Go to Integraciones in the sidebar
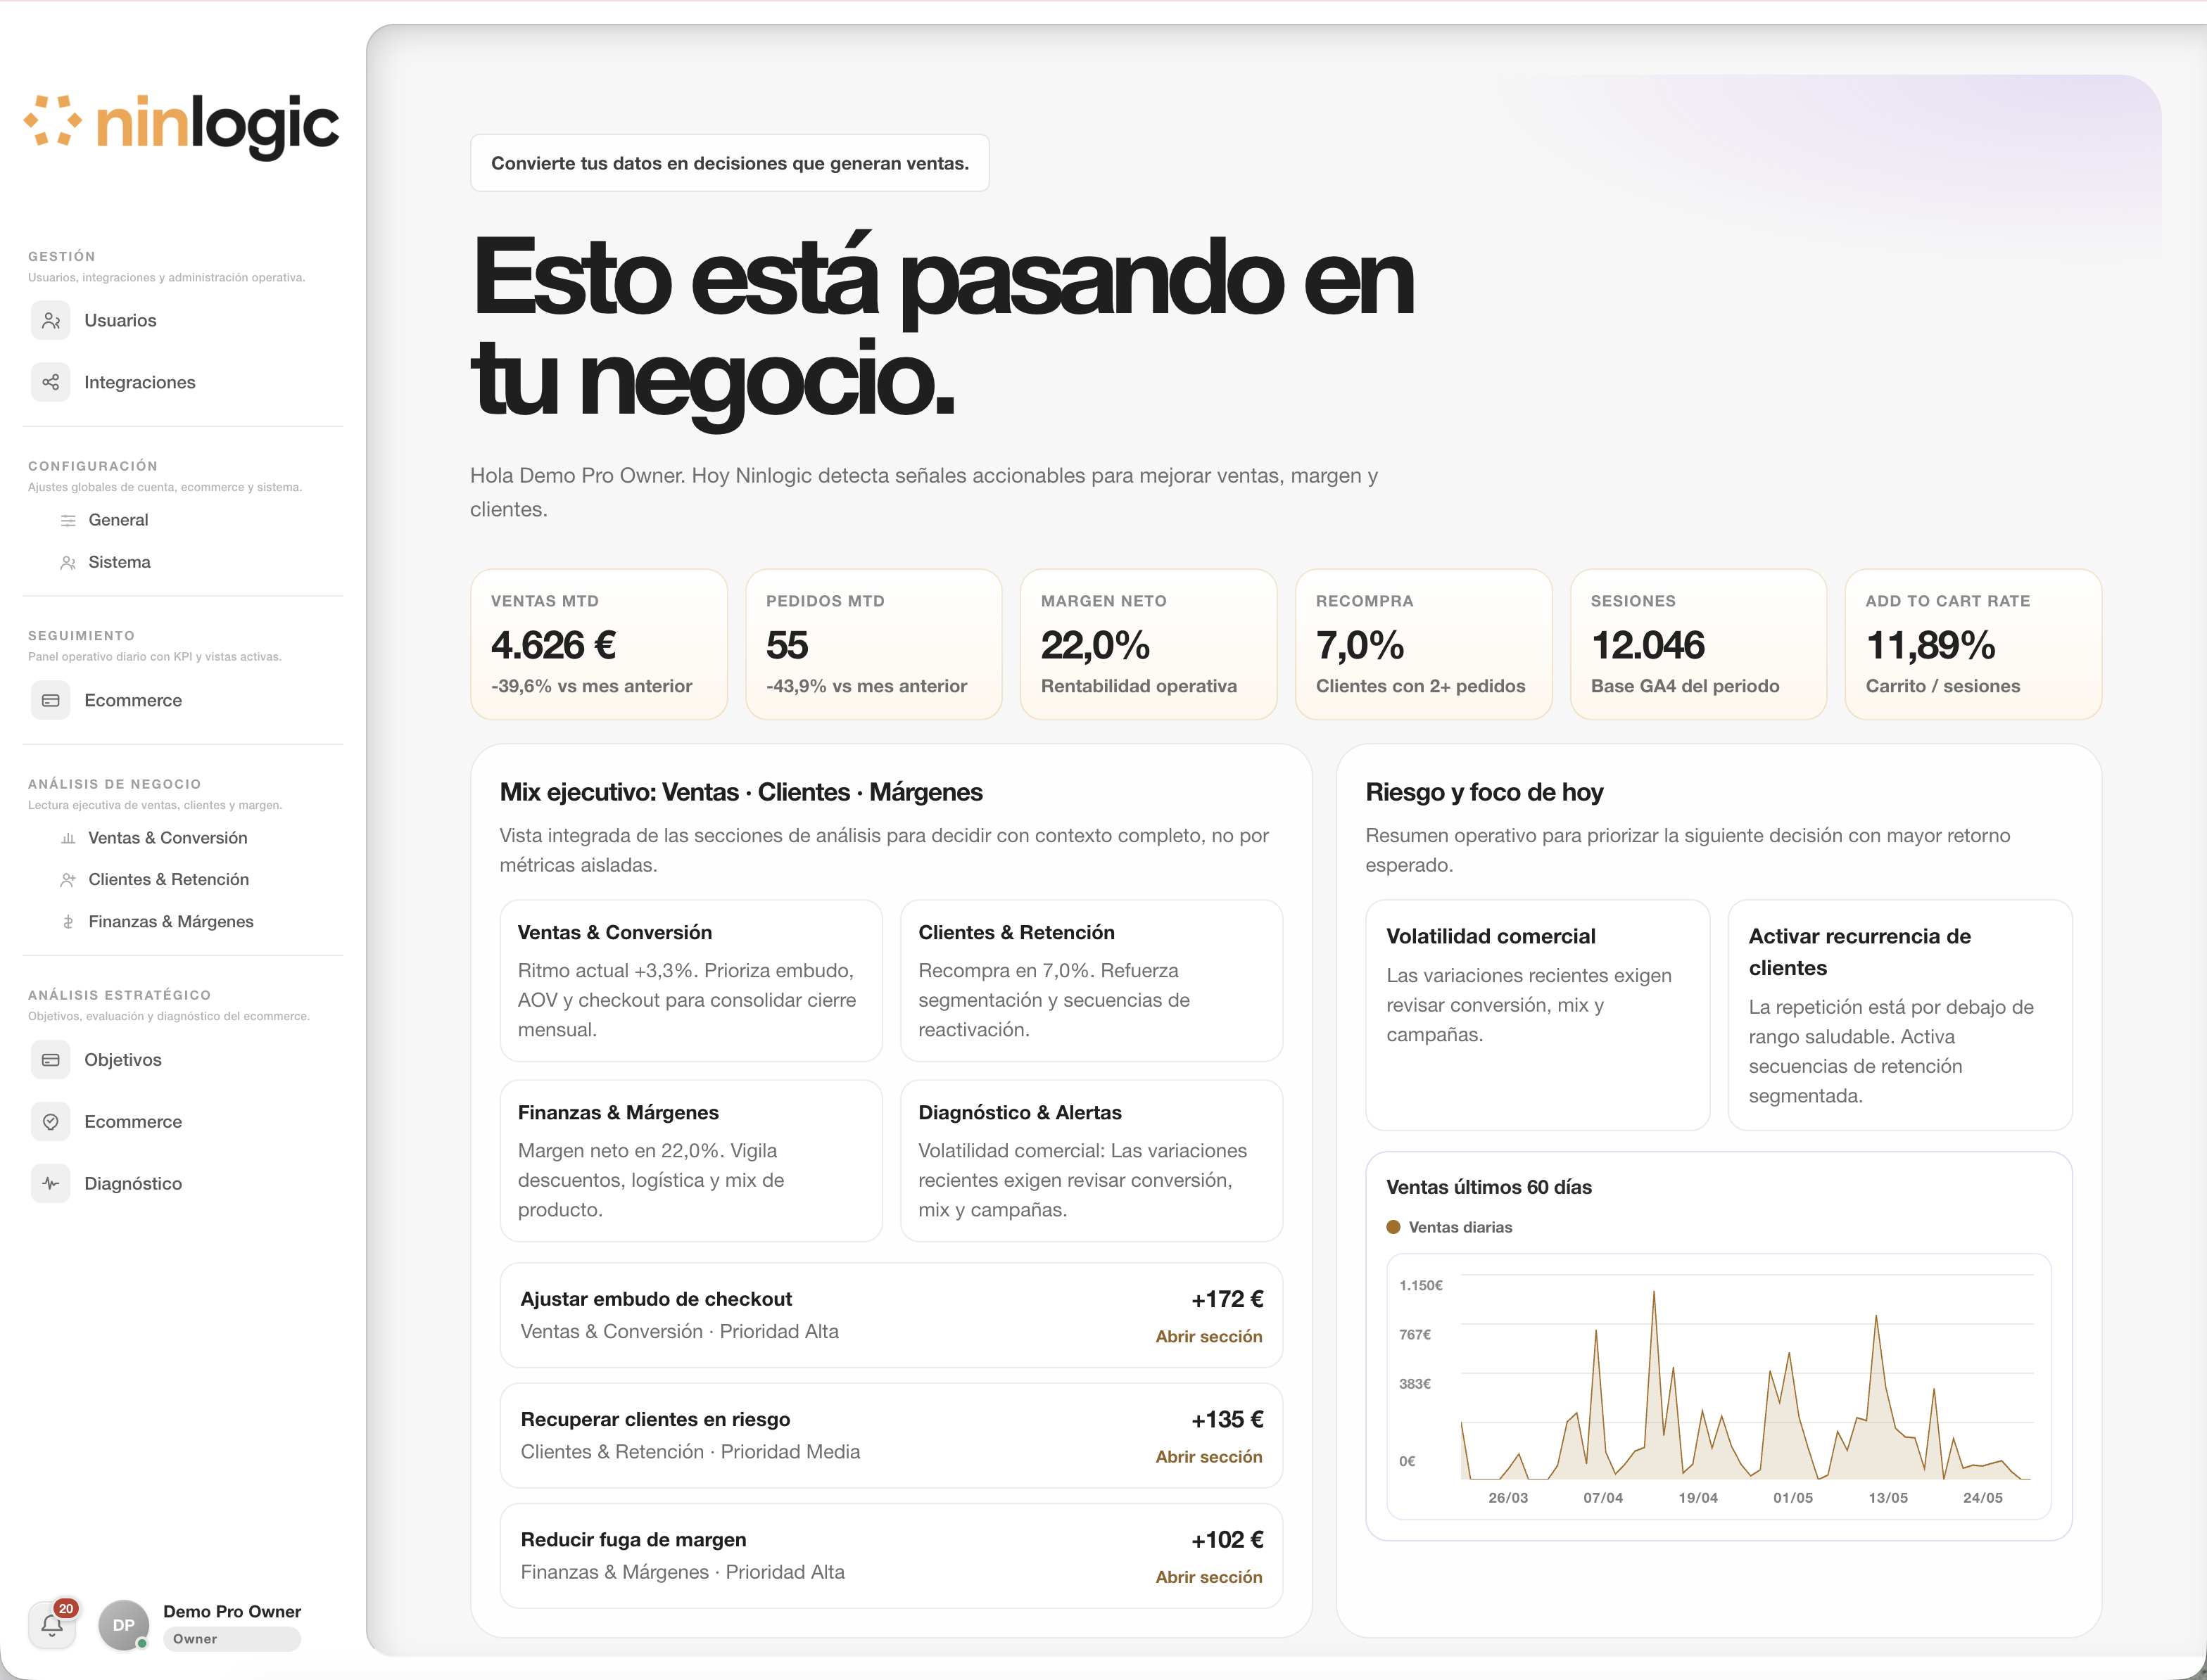Image resolution: width=2207 pixels, height=1680 pixels. pos(140,382)
